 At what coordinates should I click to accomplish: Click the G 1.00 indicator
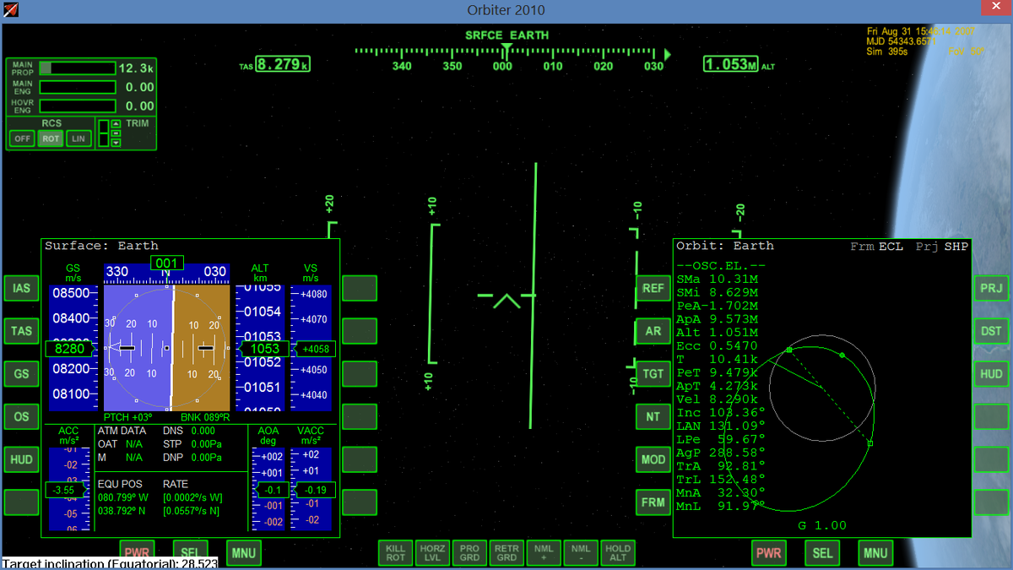(821, 525)
